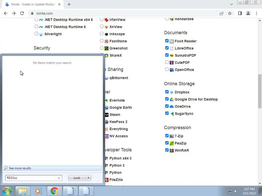Uncheck the Foxit Reader checkbox
The width and height of the screenshot is (262, 196).
(167, 41)
